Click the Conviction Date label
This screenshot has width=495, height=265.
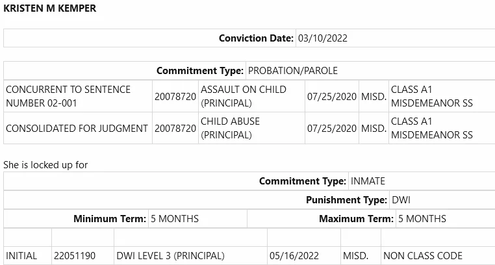[256, 38]
